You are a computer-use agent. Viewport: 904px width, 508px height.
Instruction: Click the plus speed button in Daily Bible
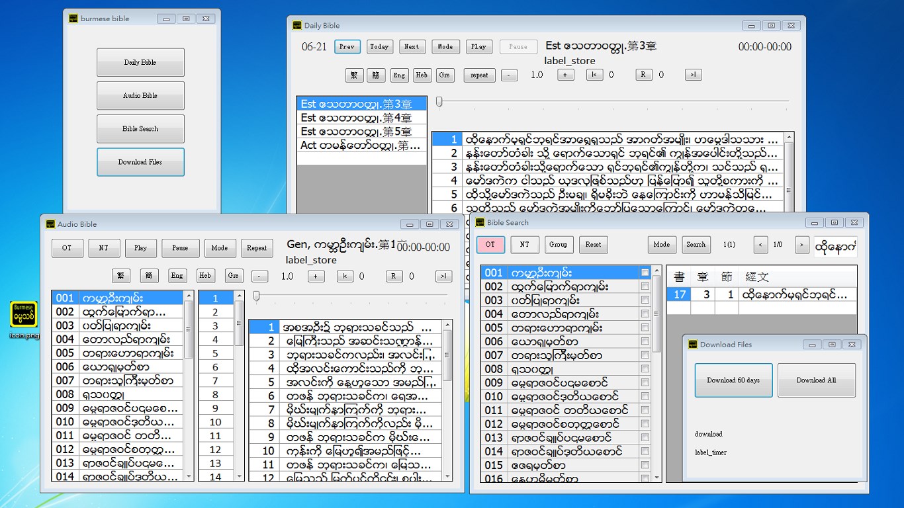click(x=565, y=75)
